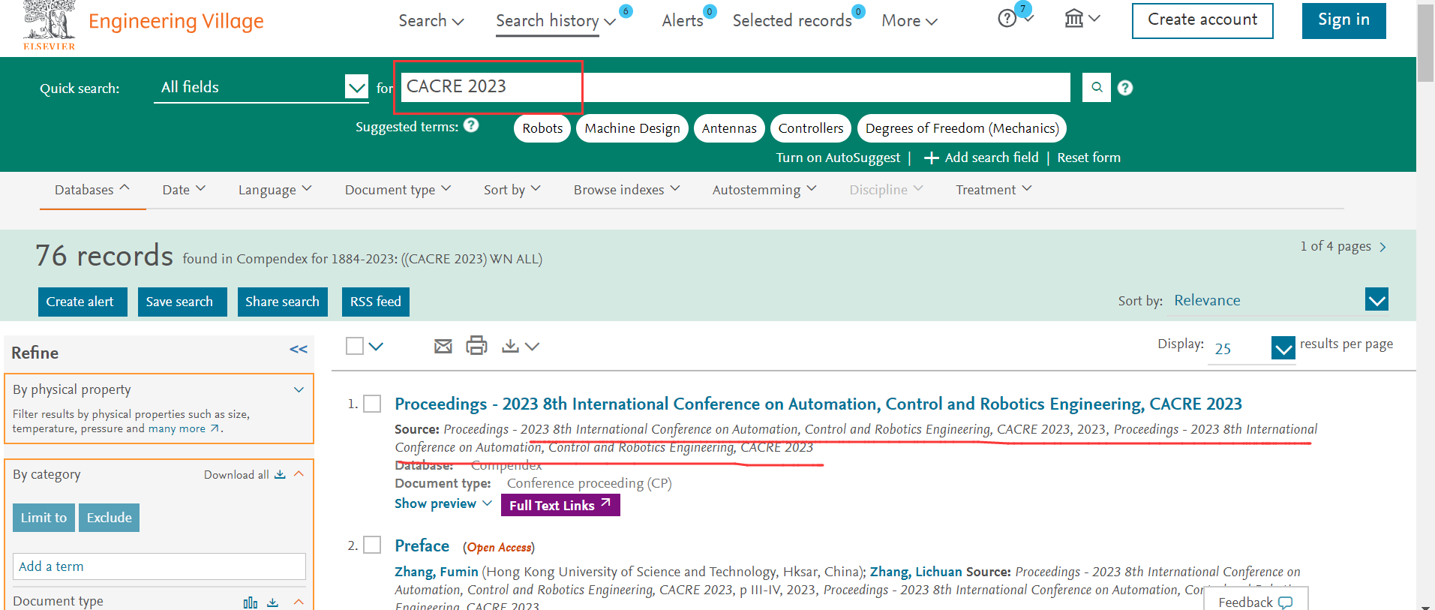Click Share search button
Screen dimensions: 1435x610
pos(283,302)
